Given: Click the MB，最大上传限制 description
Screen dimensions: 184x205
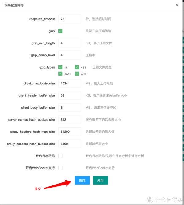Looking at the screenshot, I should coord(99,84).
